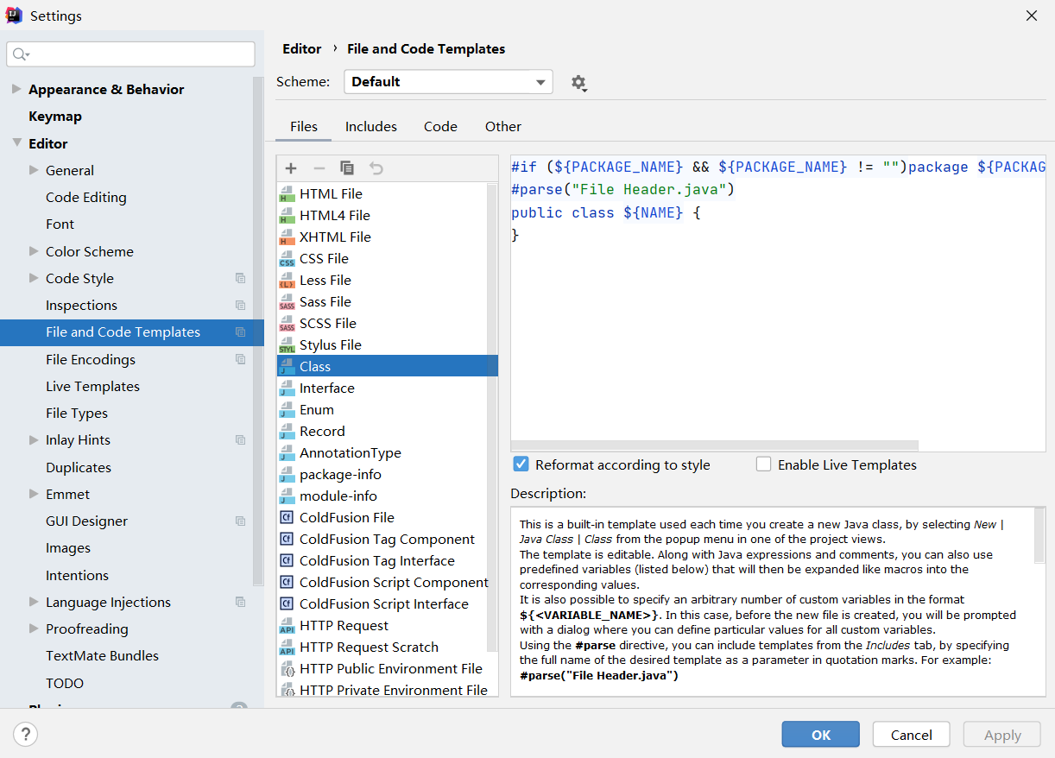Expand the Language Injections node

[x=34, y=602]
